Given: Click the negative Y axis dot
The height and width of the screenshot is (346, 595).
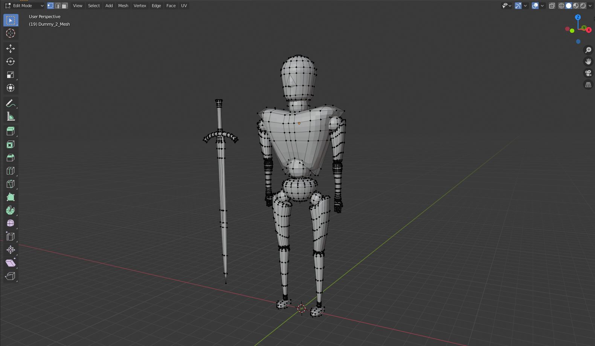Looking at the screenshot, I should pos(572,31).
